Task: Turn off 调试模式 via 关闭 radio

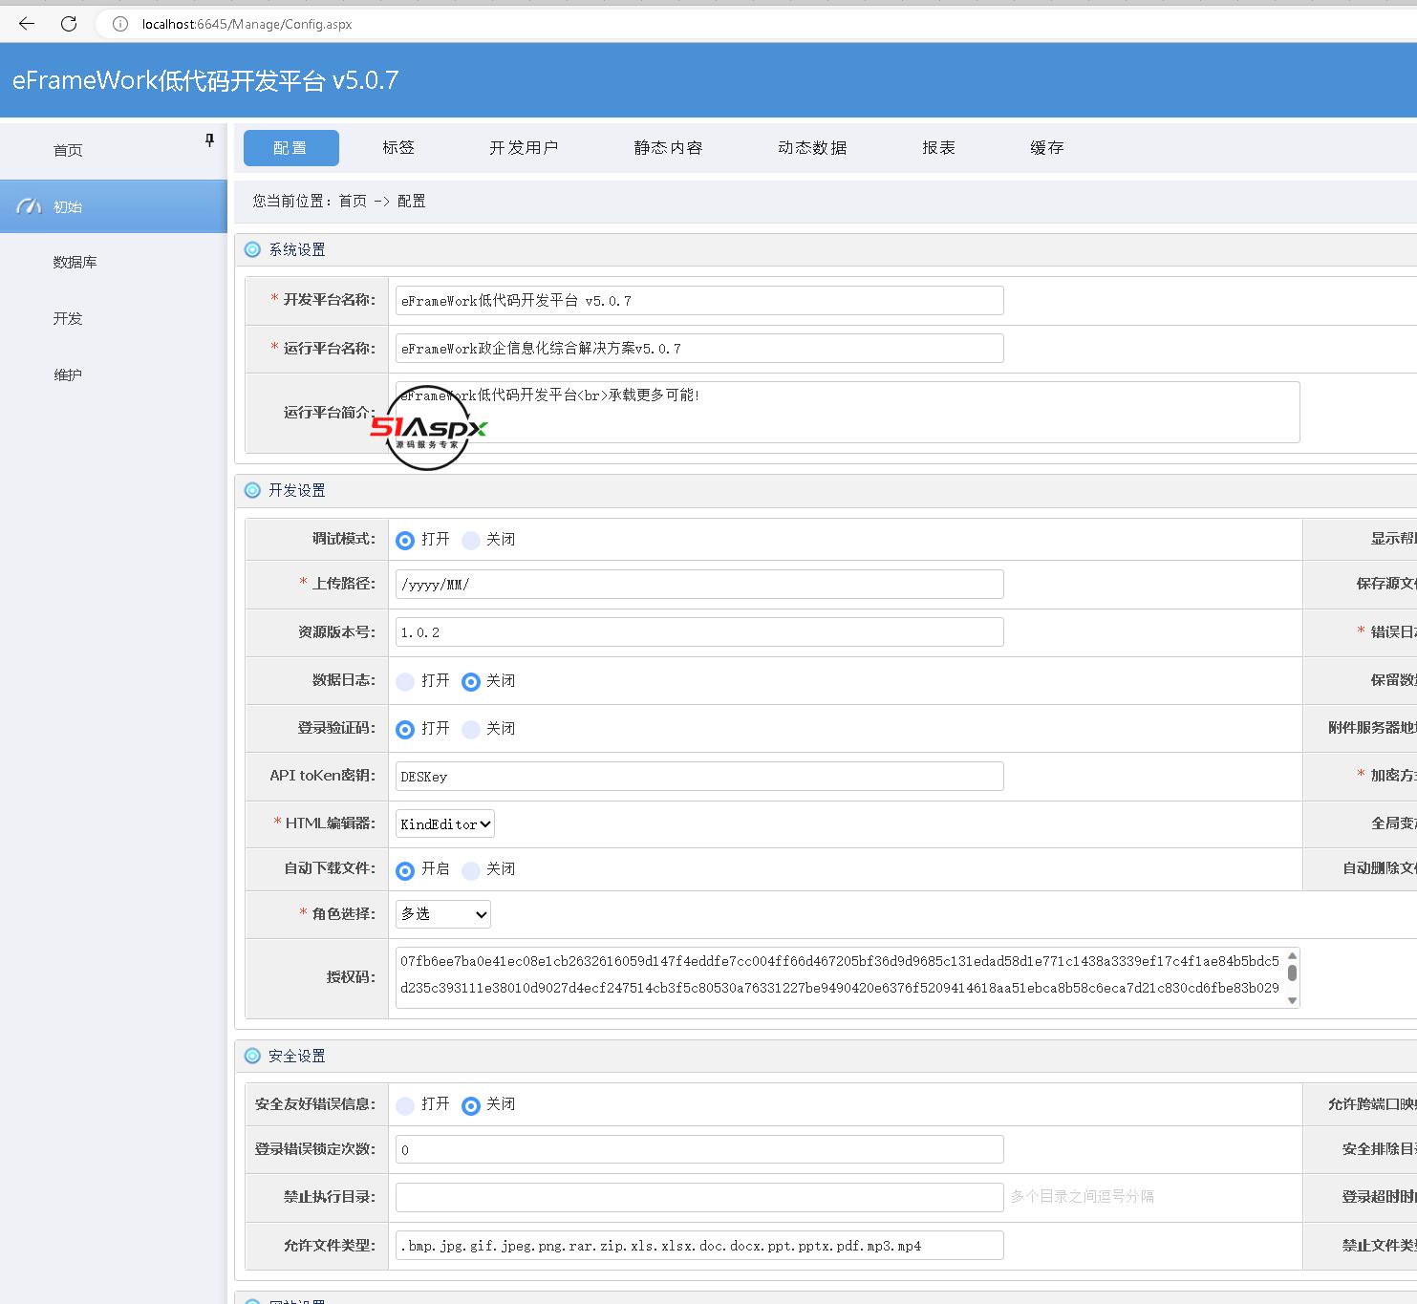Action: click(x=471, y=540)
